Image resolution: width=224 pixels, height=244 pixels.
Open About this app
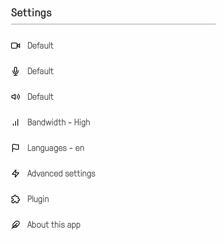(54, 225)
